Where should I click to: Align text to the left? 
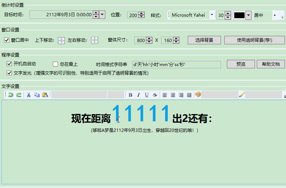[165, 95]
